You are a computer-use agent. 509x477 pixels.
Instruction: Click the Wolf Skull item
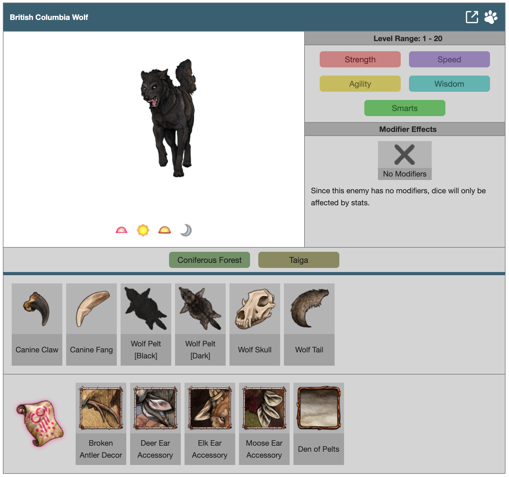pos(255,324)
